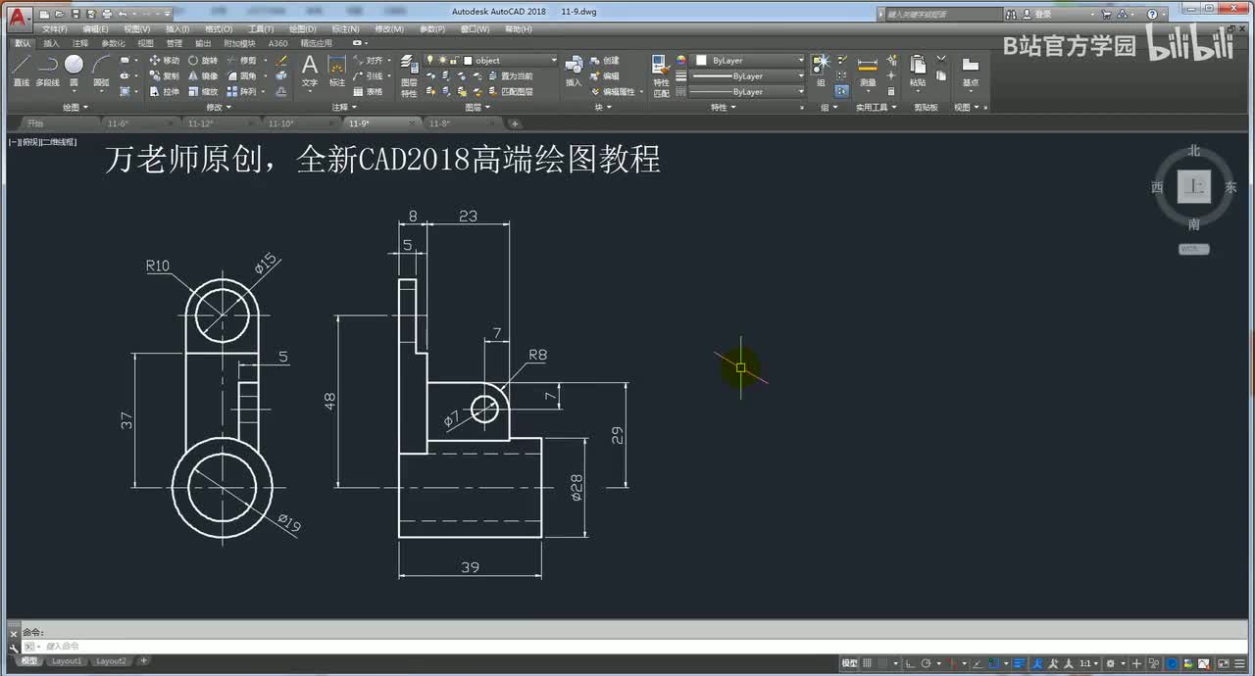Toggle clean screen icon in status bar
The width and height of the screenshot is (1255, 676).
pos(1223,663)
